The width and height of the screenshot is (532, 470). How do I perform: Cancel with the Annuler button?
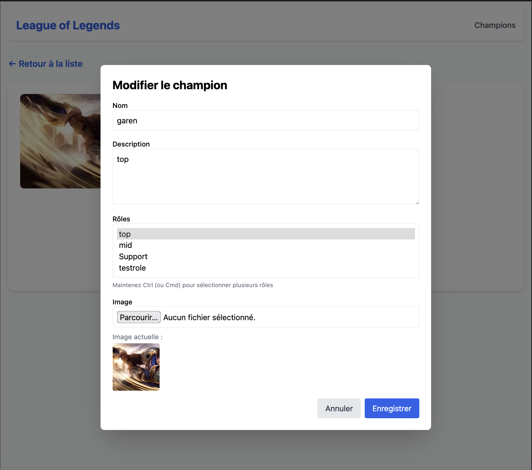[339, 408]
